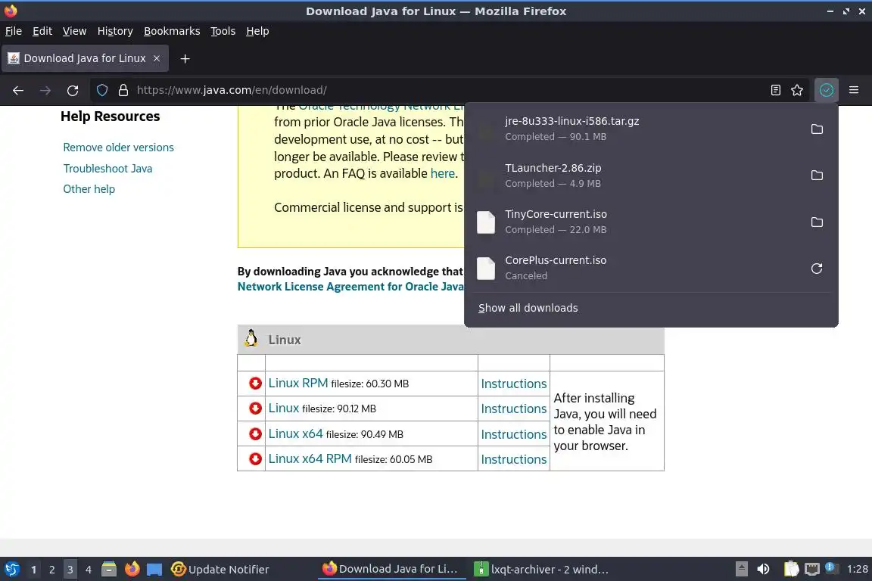Viewport: 872px width, 581px height.
Task: Bookmark this page with star icon
Action: click(x=797, y=90)
